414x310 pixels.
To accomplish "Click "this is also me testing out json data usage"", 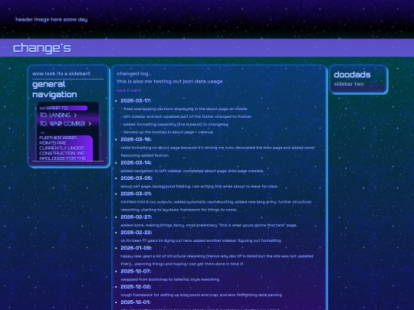I will pyautogui.click(x=169, y=81).
